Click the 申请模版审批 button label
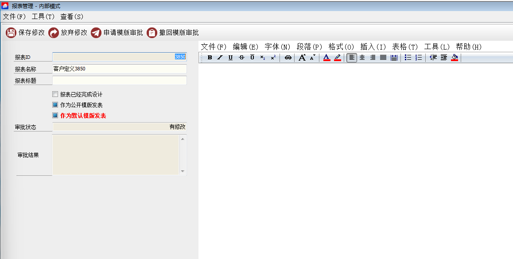This screenshot has height=259, width=513. (x=123, y=33)
